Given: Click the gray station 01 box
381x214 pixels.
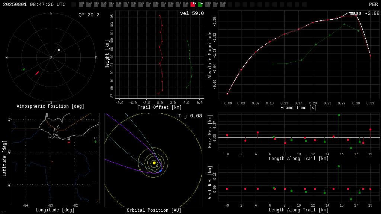Looking at the screenshot, I should click(81, 4).
